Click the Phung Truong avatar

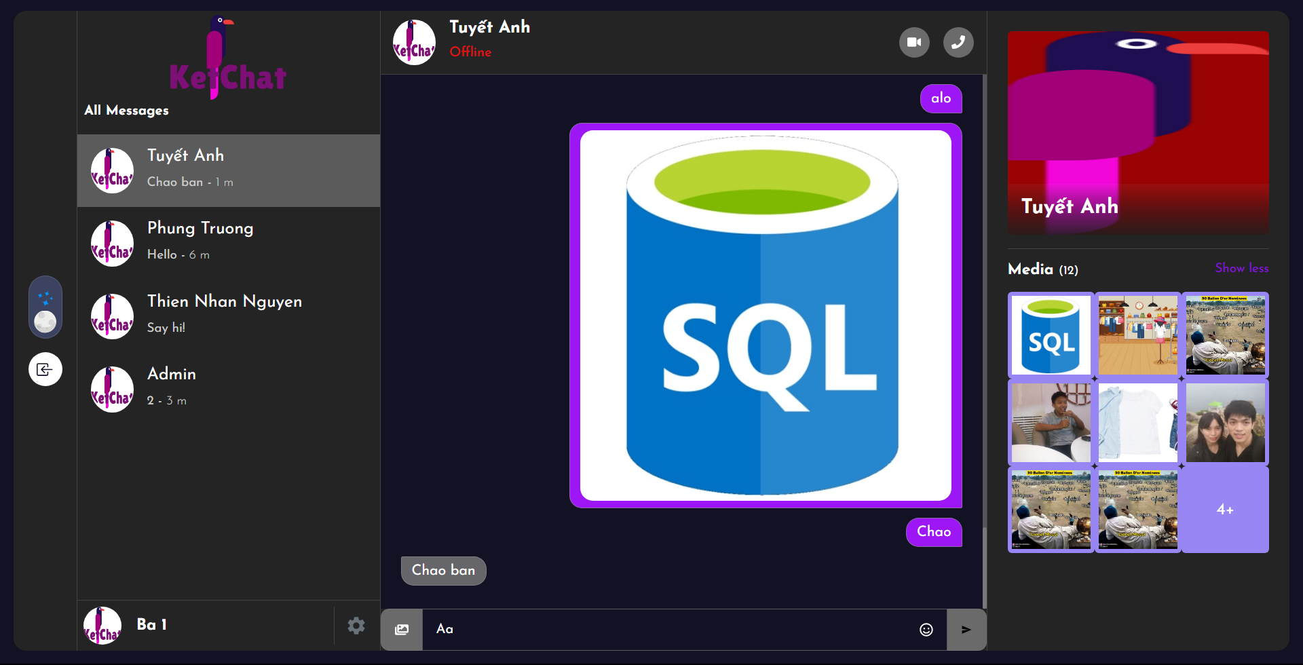(x=113, y=244)
